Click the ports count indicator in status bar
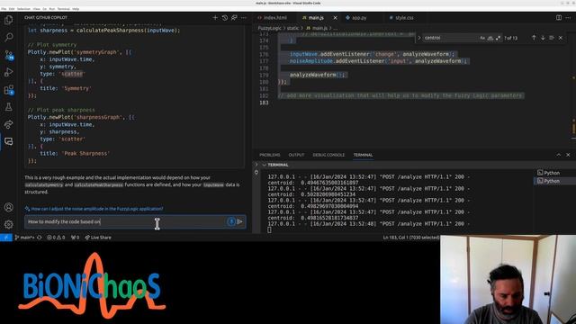The width and height of the screenshot is (576, 324). [x=75, y=238]
